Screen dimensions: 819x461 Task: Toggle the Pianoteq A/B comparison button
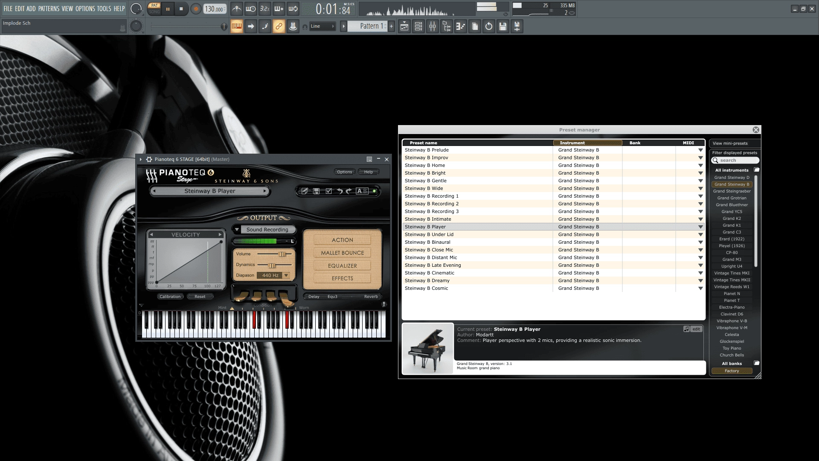click(x=362, y=191)
